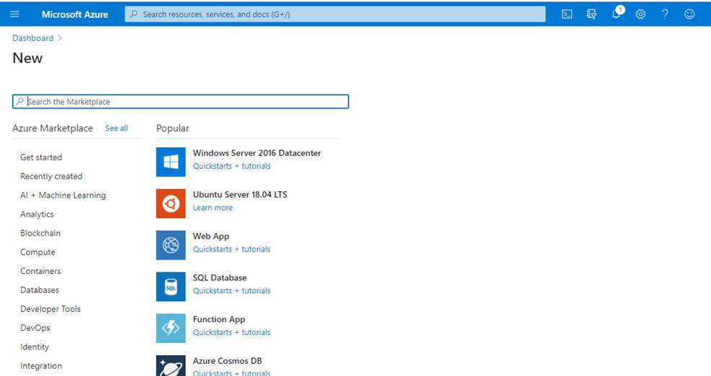Image resolution: width=711 pixels, height=376 pixels.
Task: Open the notifications bell
Action: click(617, 13)
